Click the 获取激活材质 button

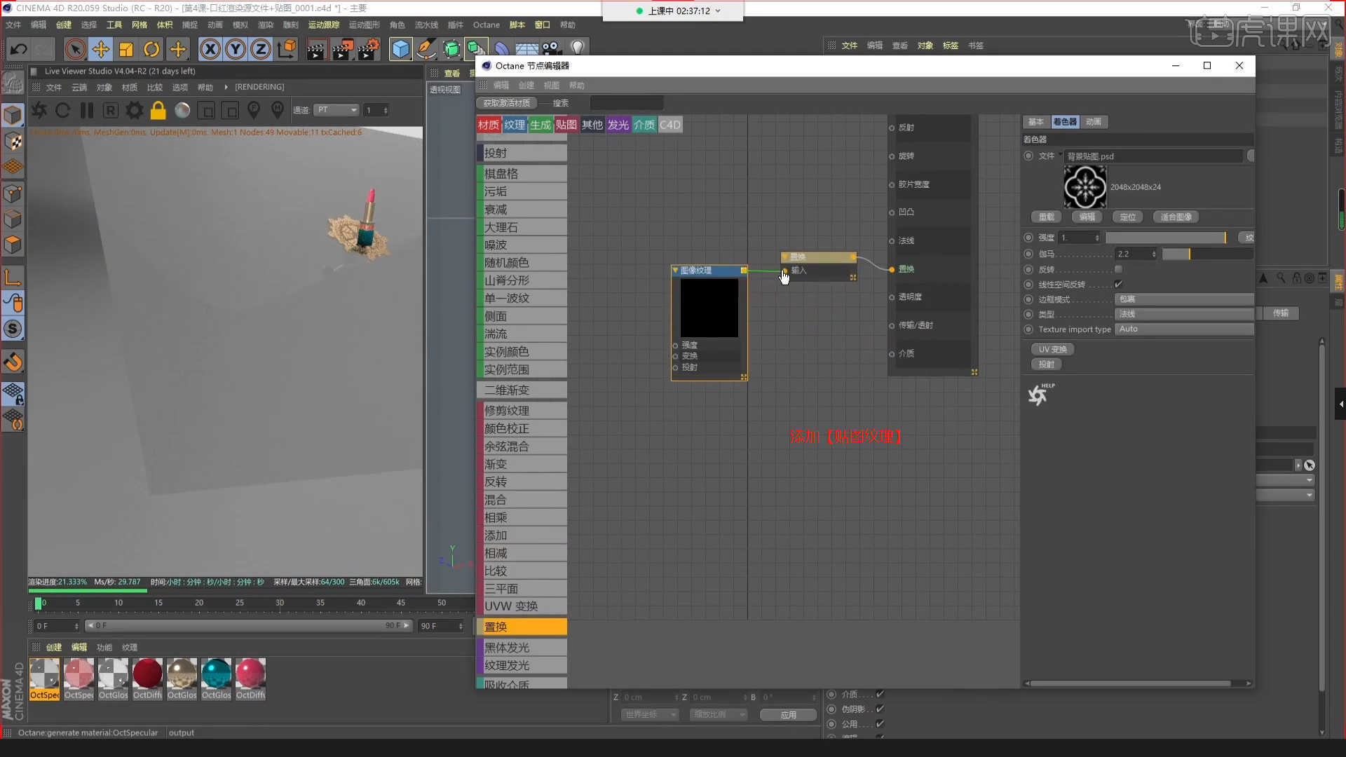point(506,103)
